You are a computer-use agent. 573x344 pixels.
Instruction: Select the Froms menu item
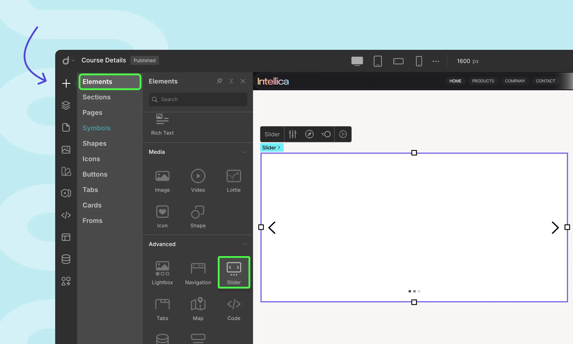92,221
